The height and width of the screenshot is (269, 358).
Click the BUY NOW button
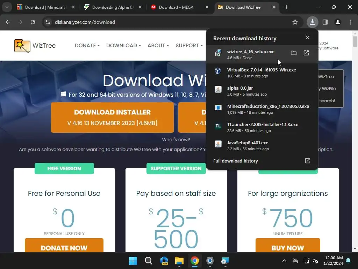(x=288, y=245)
